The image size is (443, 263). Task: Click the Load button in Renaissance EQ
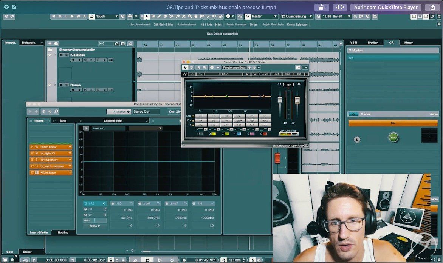[x=277, y=74]
